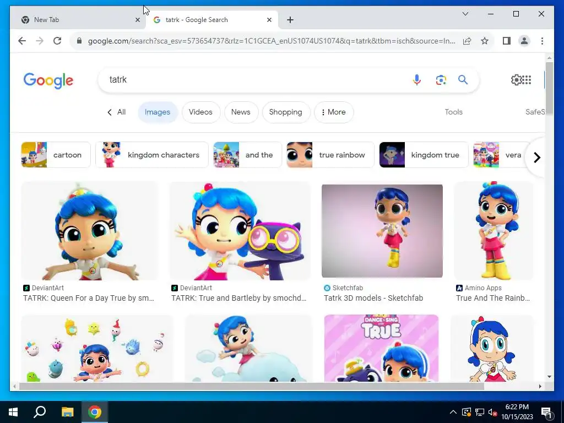564x423 pixels.
Task: Select the kingdom characters chip
Action: [x=152, y=155]
